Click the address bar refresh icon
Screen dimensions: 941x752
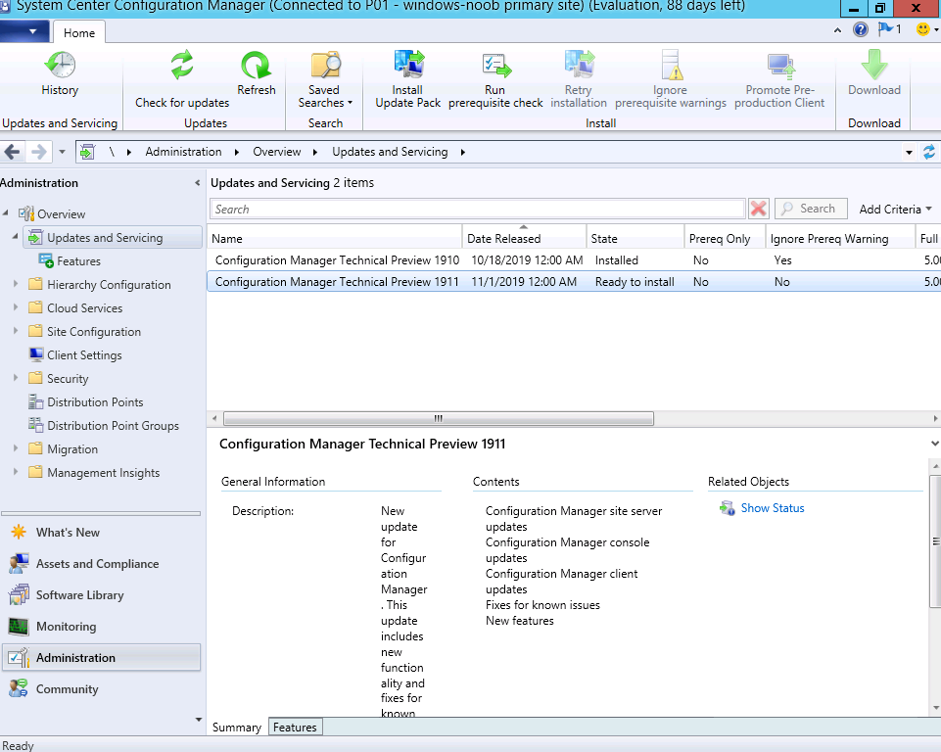pos(929,152)
